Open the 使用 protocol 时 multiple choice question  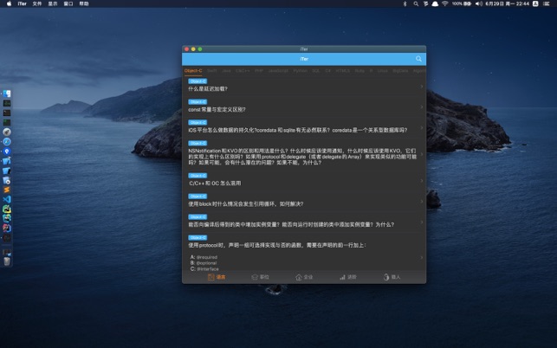304,252
